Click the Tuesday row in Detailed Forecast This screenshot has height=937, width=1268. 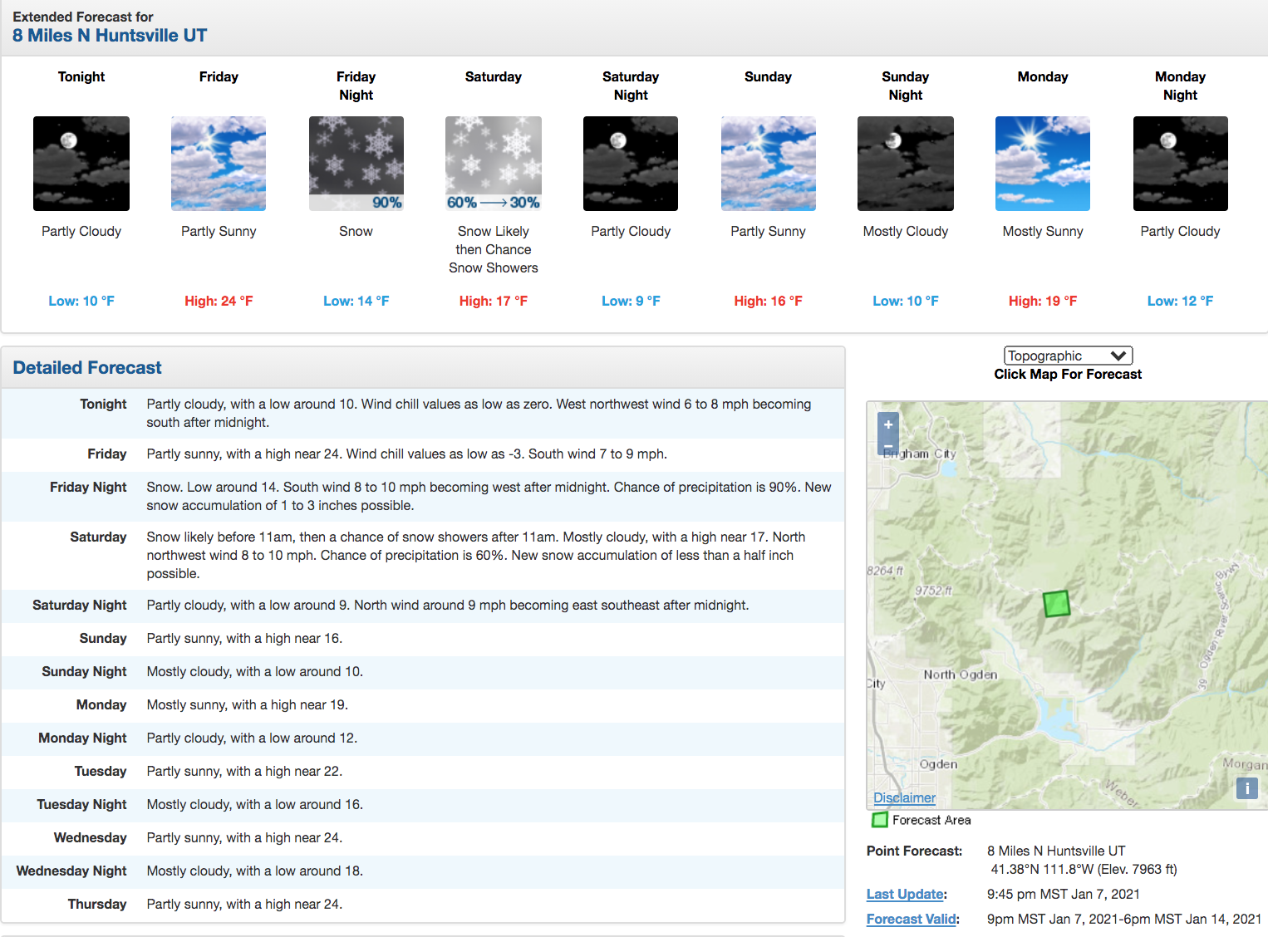click(423, 772)
